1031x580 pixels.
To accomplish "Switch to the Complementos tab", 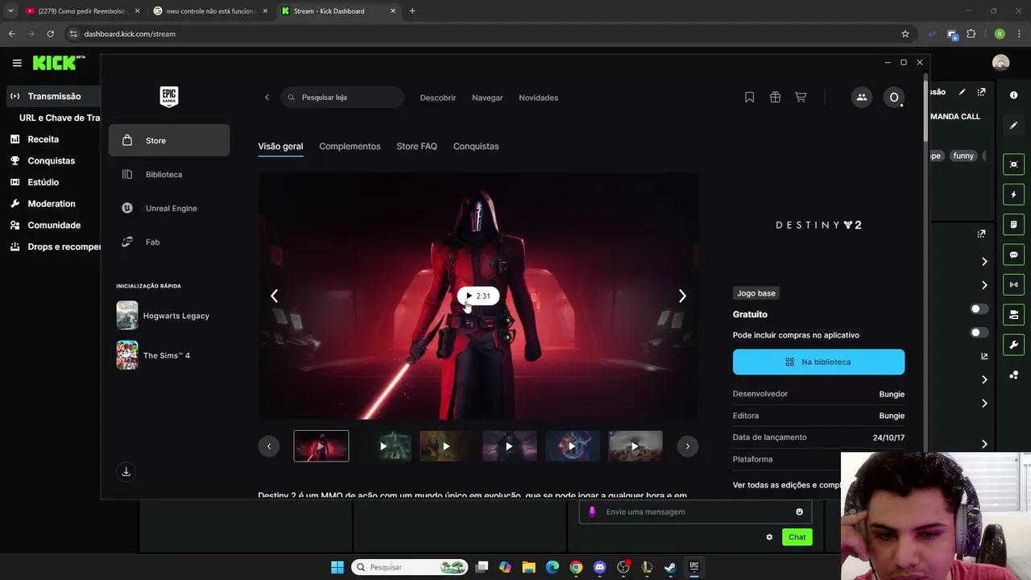I will (350, 147).
